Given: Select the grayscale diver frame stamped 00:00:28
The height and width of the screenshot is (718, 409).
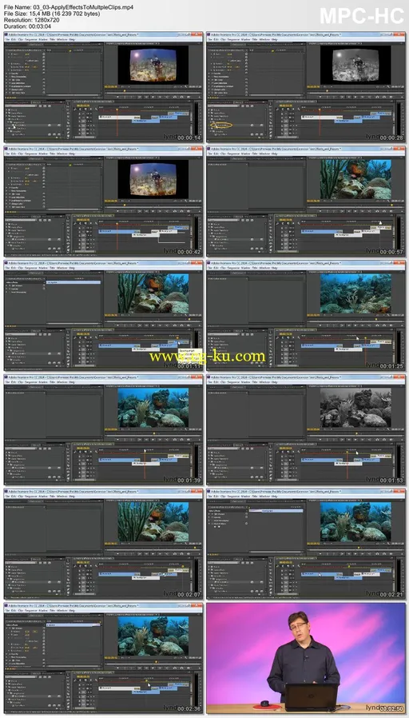Looking at the screenshot, I should [306, 87].
